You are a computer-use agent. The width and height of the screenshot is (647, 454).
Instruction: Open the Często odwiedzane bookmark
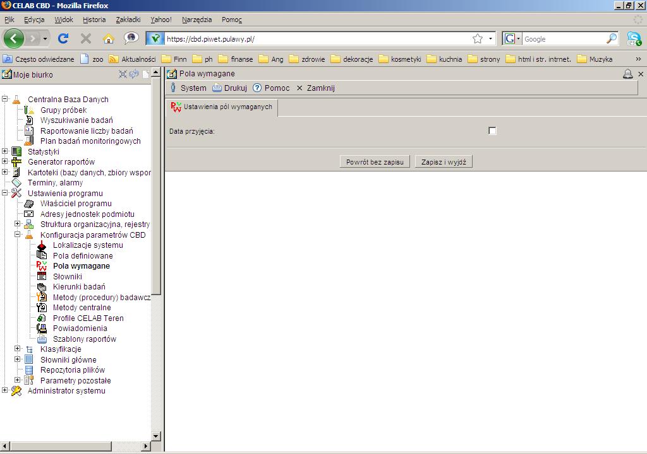point(39,59)
